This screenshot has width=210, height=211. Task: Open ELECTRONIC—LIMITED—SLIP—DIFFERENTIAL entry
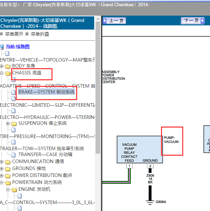coord(47,105)
